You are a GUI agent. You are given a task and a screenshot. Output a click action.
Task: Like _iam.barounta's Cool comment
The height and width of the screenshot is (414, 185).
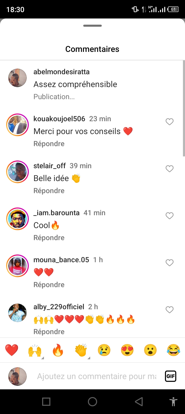click(170, 215)
